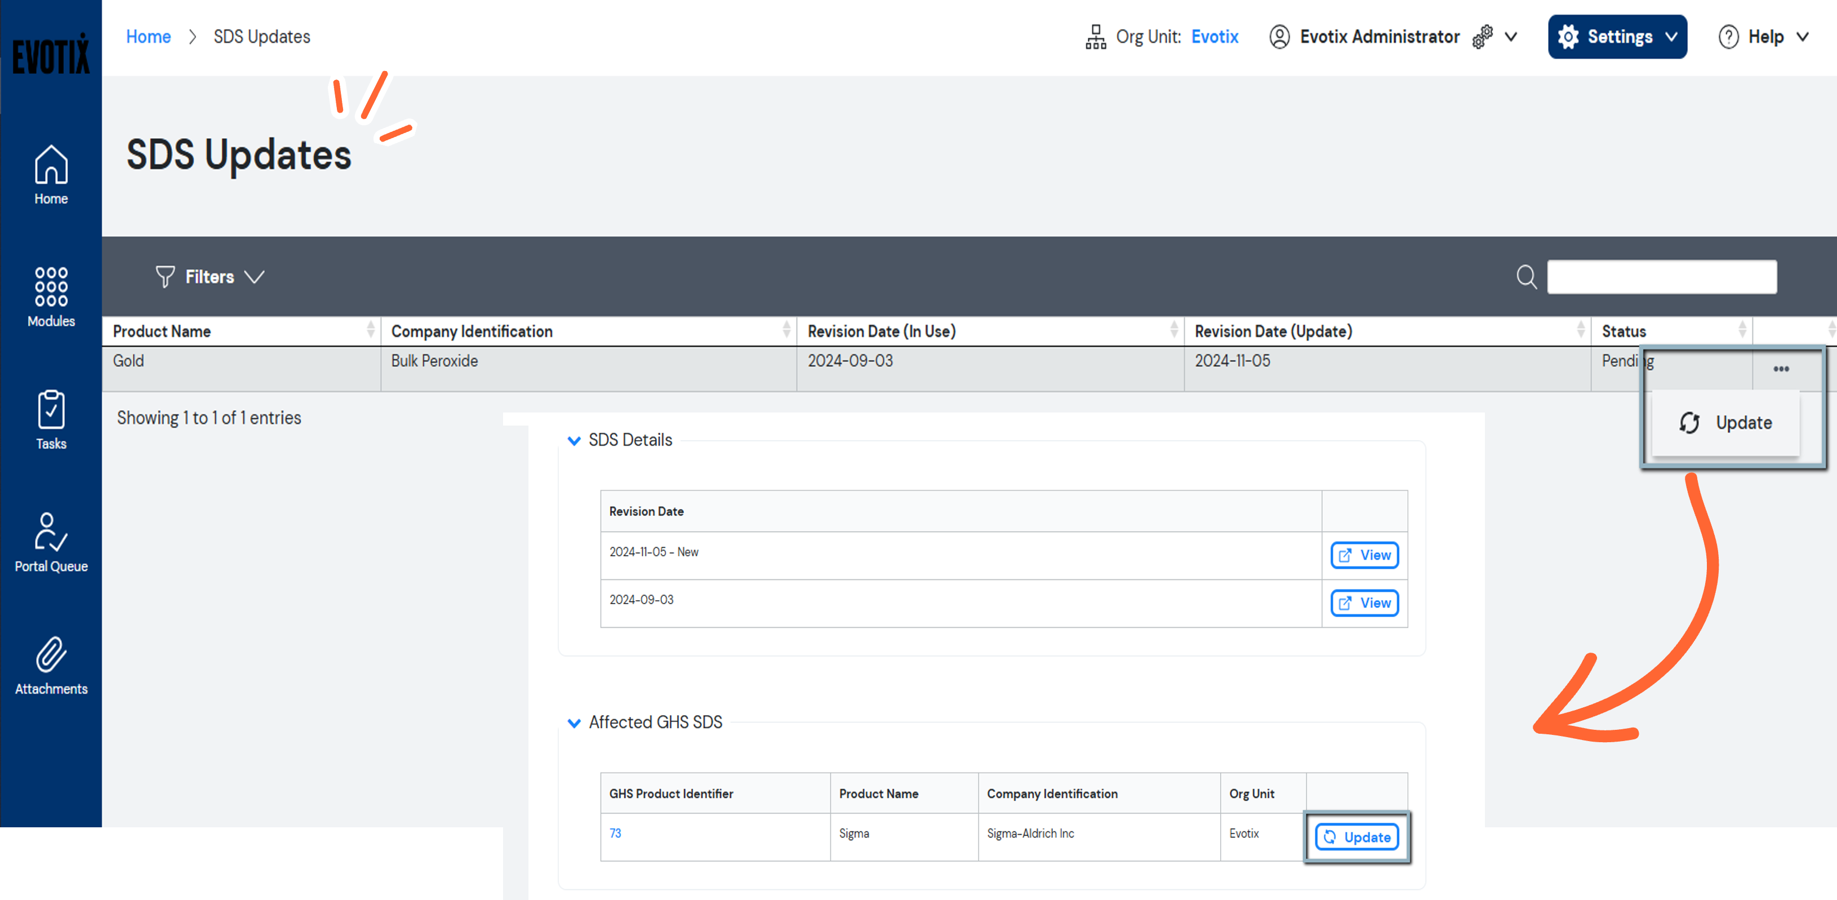The image size is (1837, 900).
Task: Click the Filters funnel icon
Action: point(164,277)
